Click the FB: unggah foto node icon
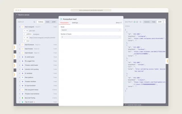This screenshot has width=182, height=114. (22, 61)
